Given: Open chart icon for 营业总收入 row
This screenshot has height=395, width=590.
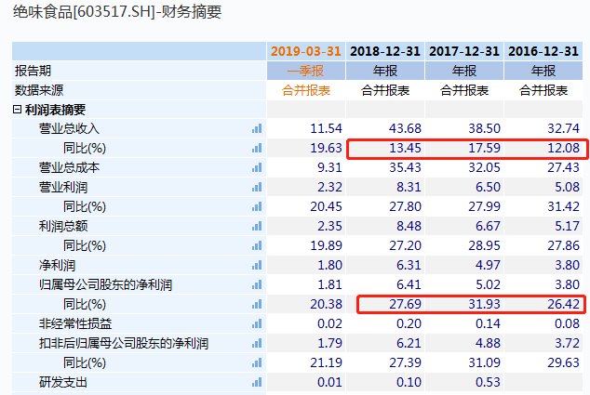Looking at the screenshot, I should click(x=257, y=128).
